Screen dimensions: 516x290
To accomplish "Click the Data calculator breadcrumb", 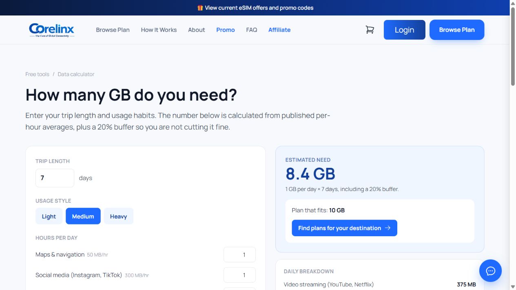I will point(76,74).
